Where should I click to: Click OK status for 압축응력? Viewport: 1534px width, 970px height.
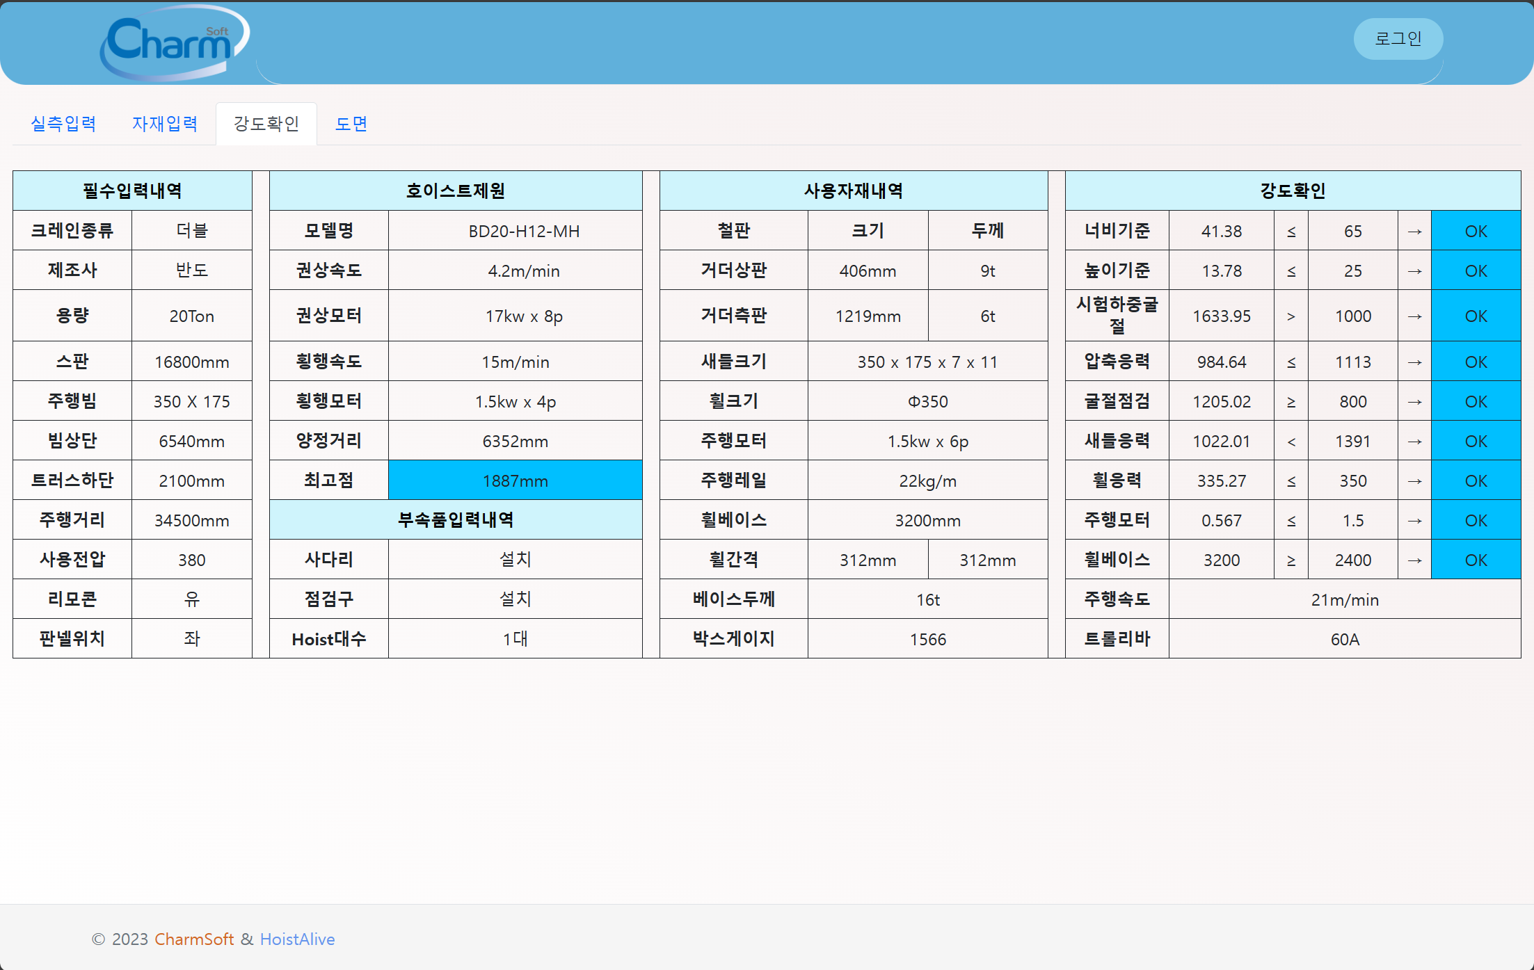1476,362
